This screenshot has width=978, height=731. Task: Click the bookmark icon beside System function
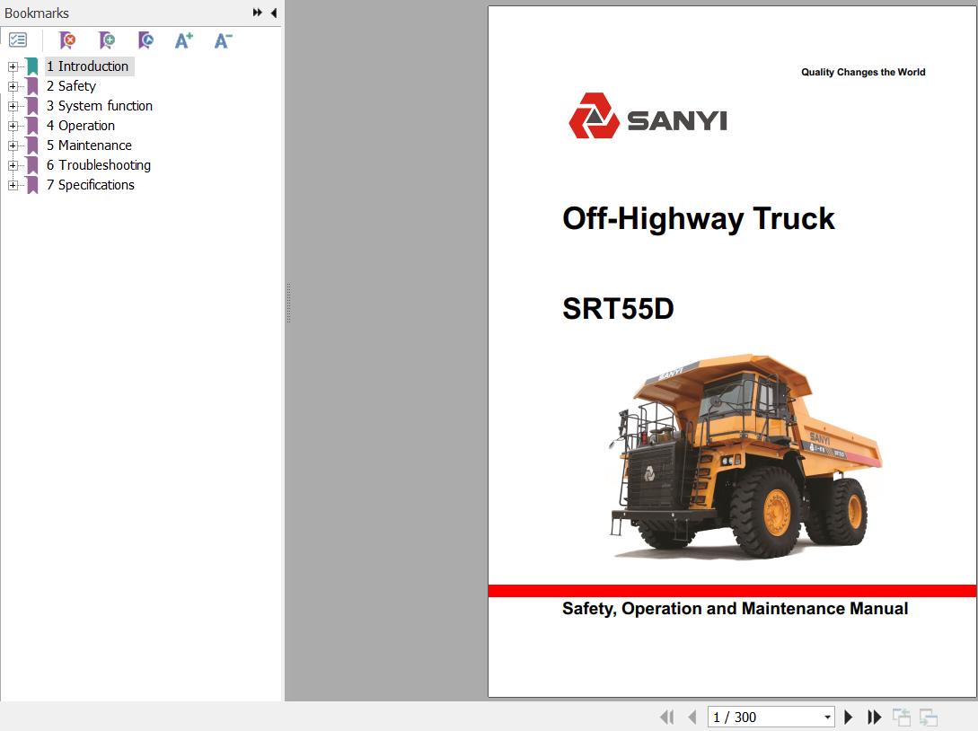[32, 106]
